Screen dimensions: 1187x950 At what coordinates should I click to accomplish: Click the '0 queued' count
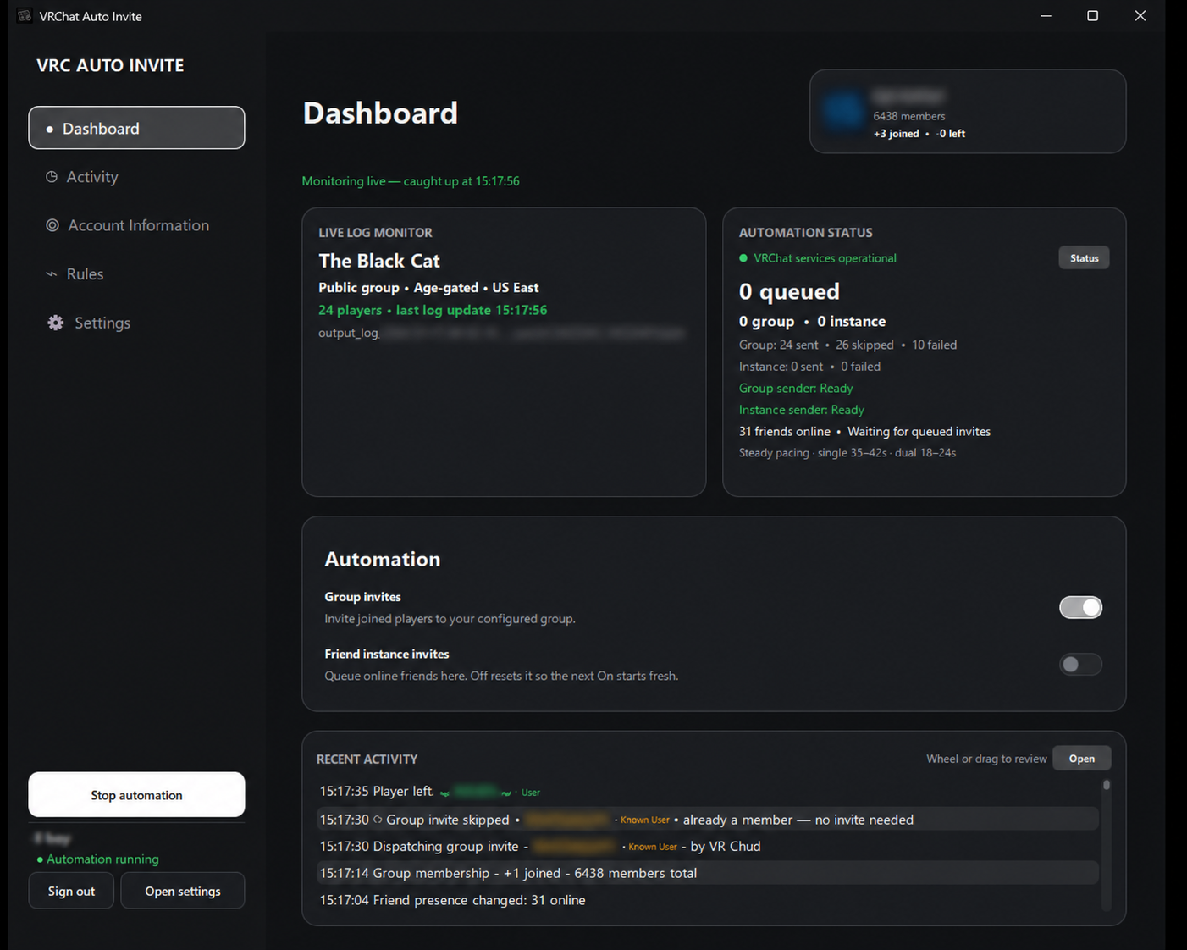click(x=789, y=291)
